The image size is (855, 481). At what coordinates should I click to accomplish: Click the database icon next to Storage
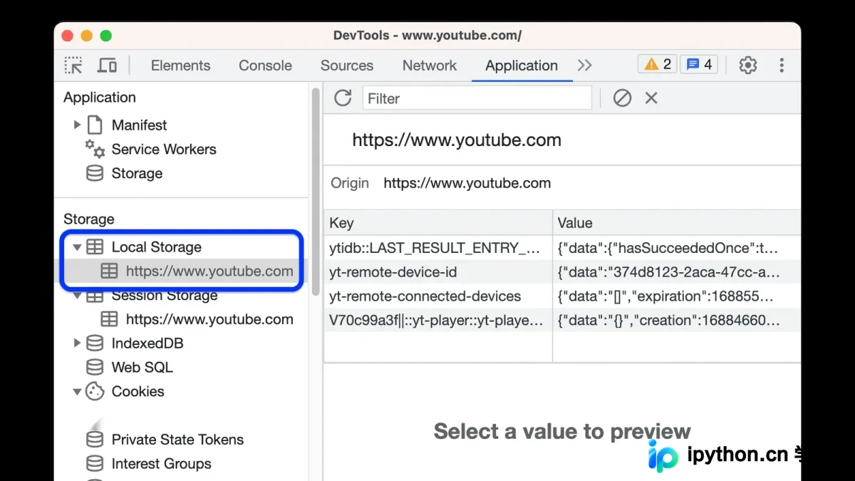click(95, 173)
